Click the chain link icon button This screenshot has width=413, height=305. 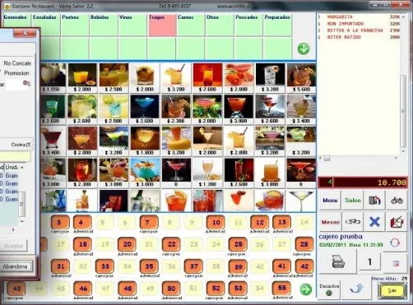(x=352, y=221)
